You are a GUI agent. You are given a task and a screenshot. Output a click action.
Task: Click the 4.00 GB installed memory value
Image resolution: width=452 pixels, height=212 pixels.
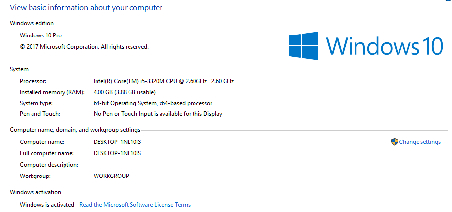coord(125,92)
